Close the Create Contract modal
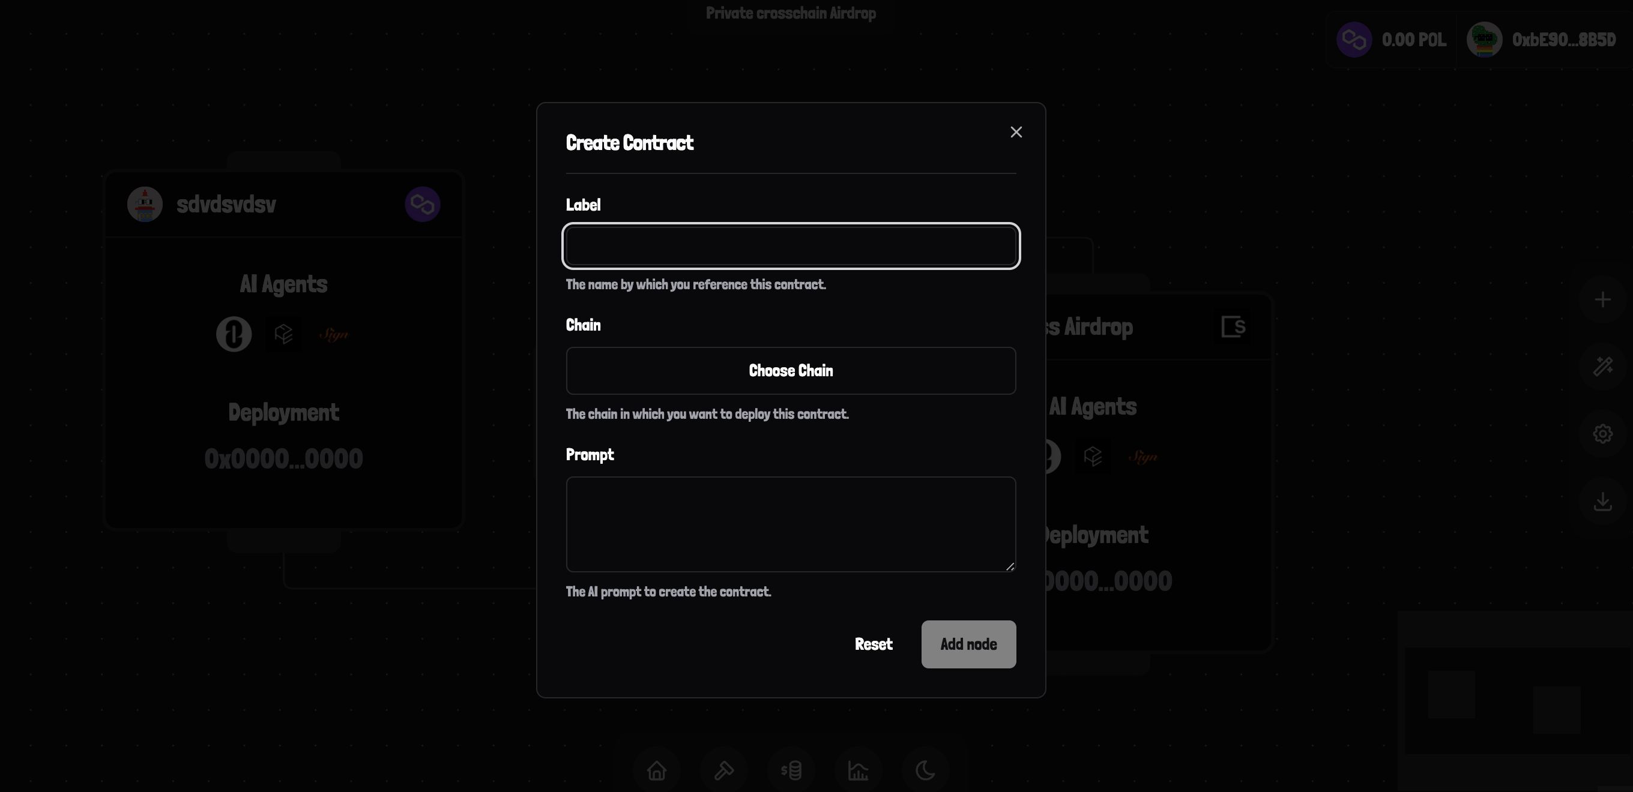 point(1015,131)
